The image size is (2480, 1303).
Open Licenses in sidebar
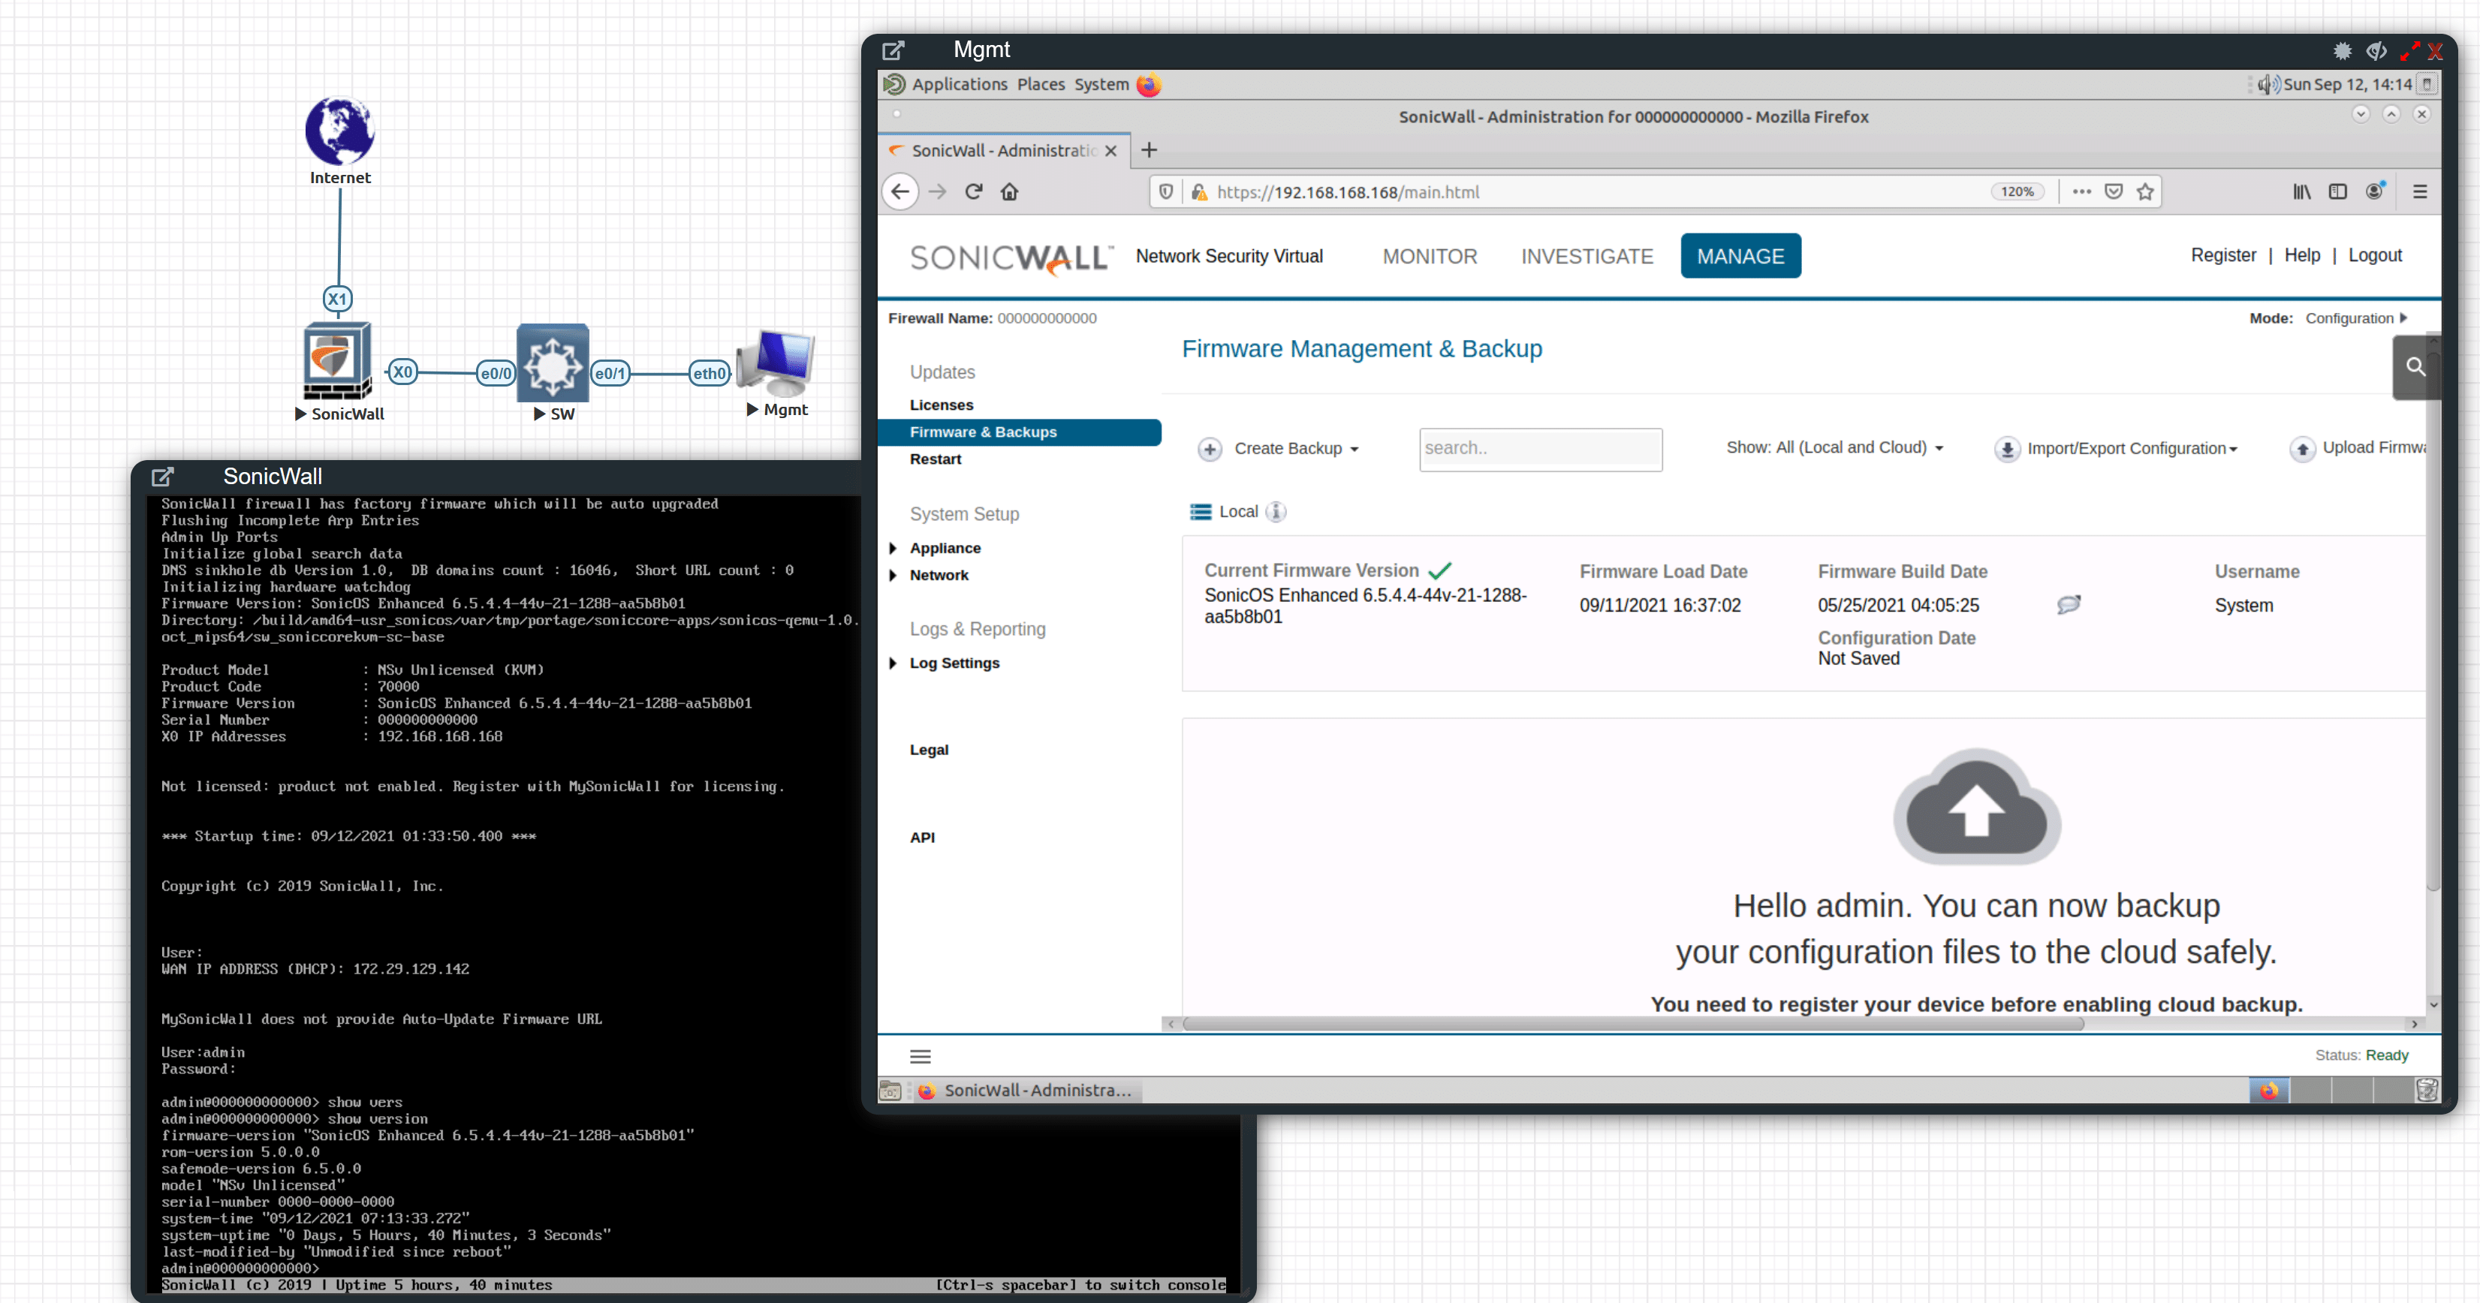coord(941,405)
